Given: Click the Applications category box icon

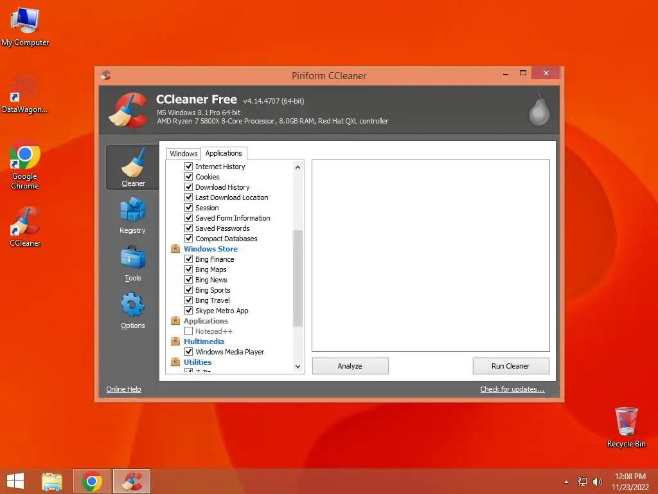Looking at the screenshot, I should 175,321.
